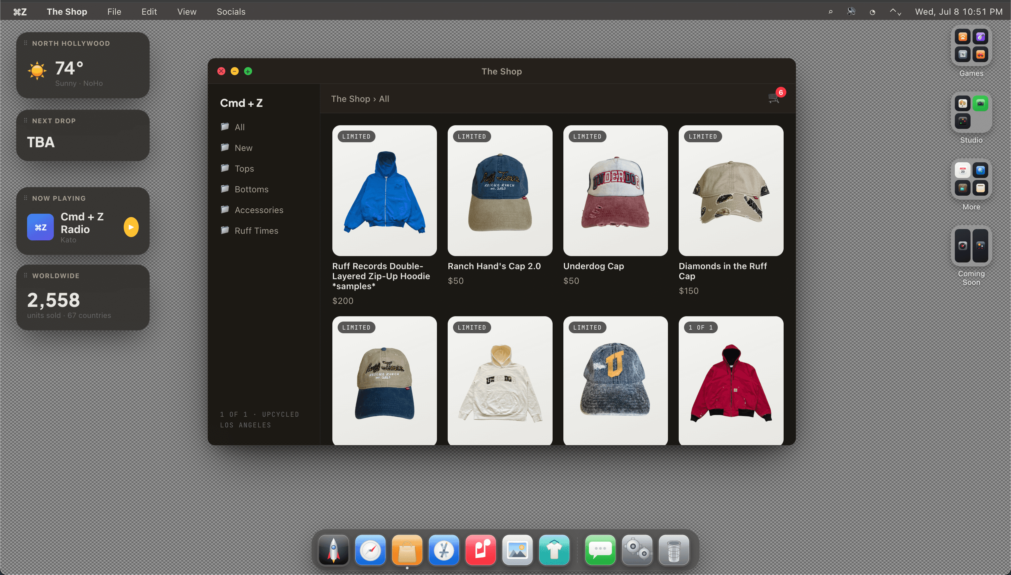Open the paint palette app in Studio
Screen dimensions: 1011x575
coord(963,104)
